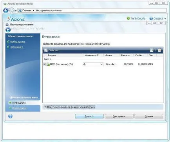Click the Acronis True Image Home title icon
Screen dimensions: 170x142
coord(5,4)
